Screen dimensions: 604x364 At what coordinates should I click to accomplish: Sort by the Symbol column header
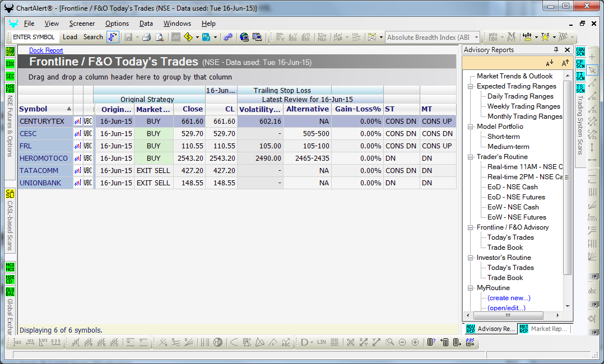pyautogui.click(x=45, y=109)
